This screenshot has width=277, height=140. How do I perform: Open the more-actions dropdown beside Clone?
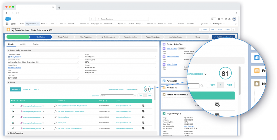point(233,30)
